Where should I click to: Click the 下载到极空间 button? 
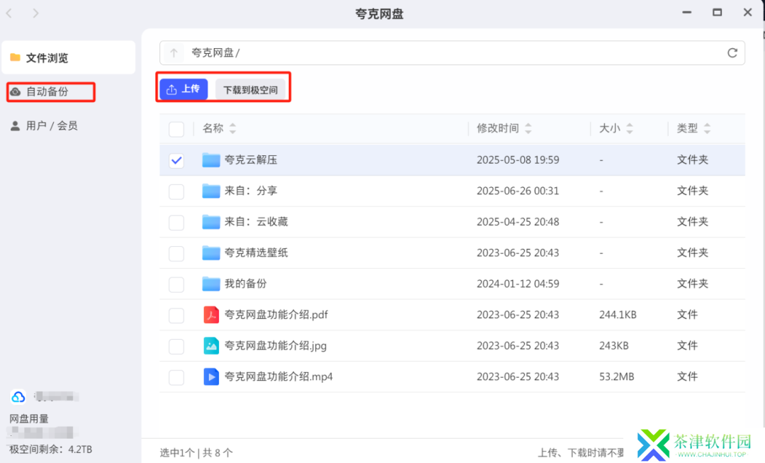point(250,89)
